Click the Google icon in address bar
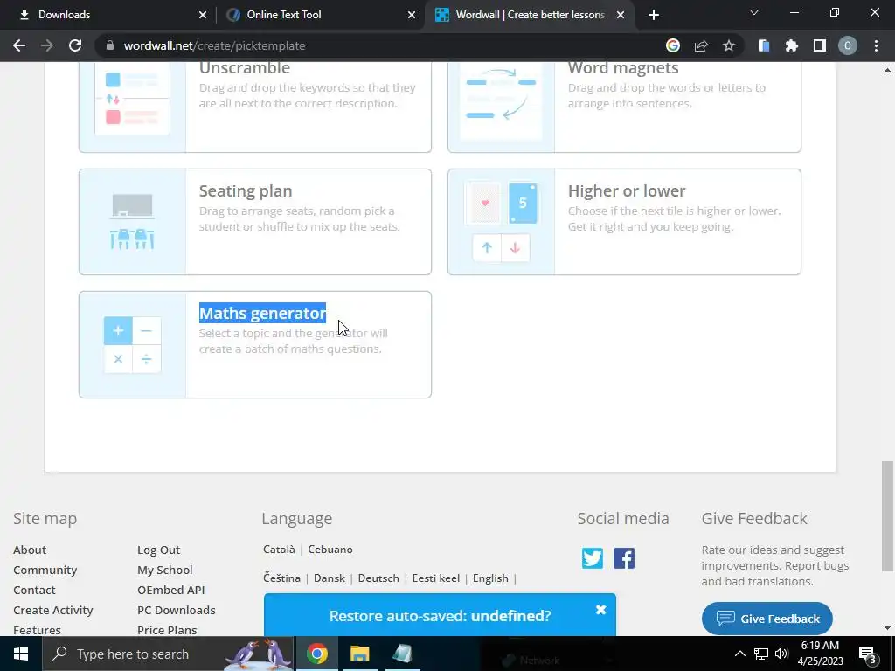The image size is (895, 671). coord(673,45)
